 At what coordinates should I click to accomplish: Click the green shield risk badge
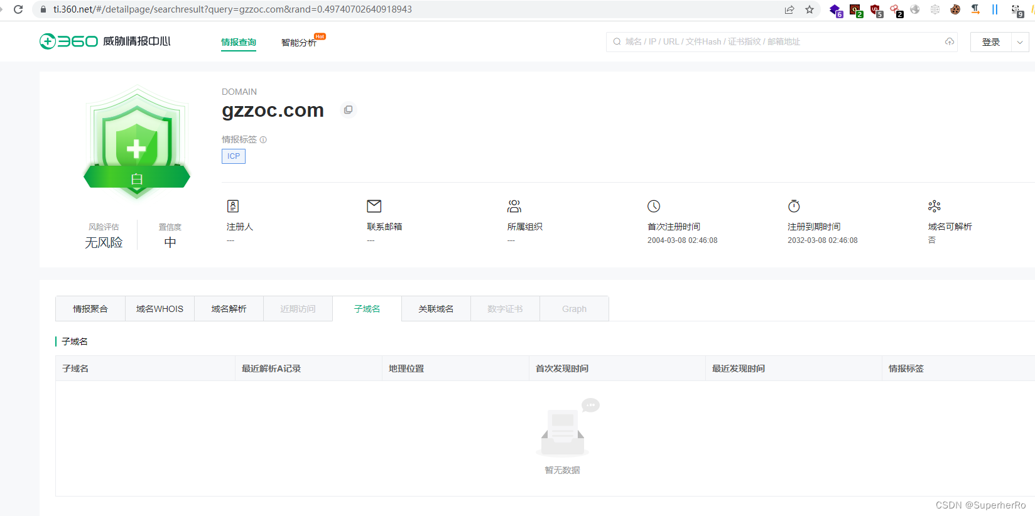click(137, 142)
